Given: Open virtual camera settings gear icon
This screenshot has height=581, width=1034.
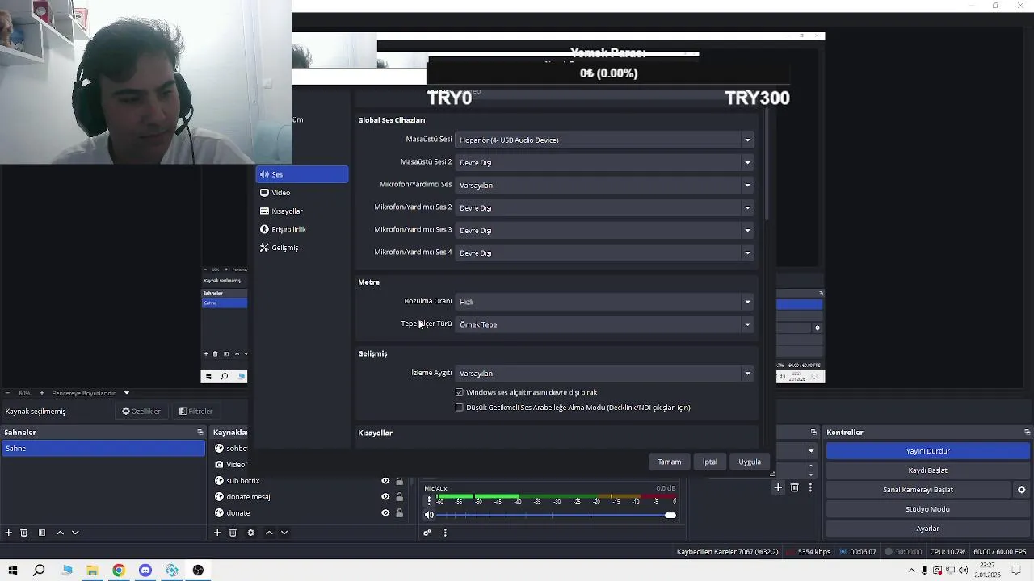Looking at the screenshot, I should (x=1021, y=490).
